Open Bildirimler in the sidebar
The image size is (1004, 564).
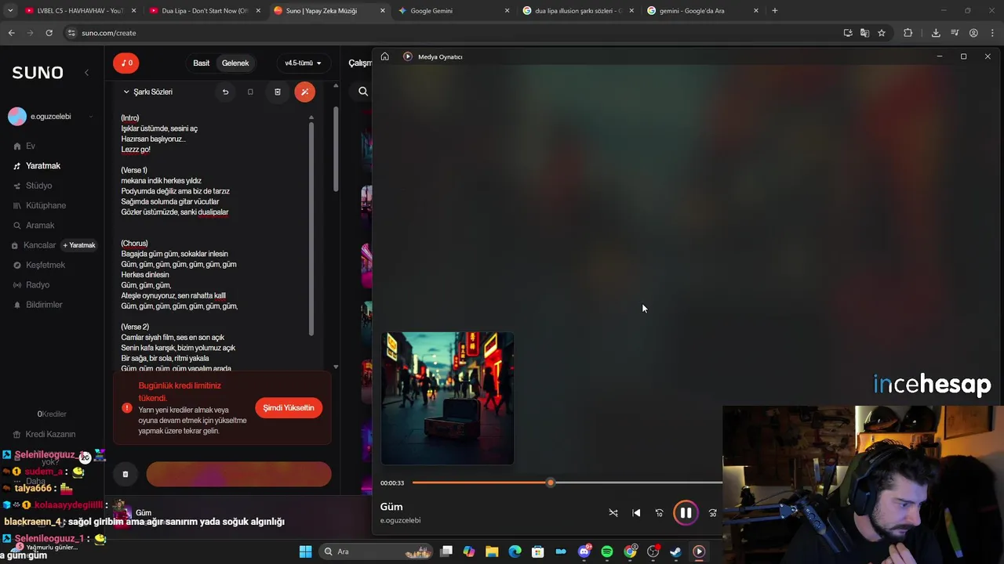click(44, 305)
